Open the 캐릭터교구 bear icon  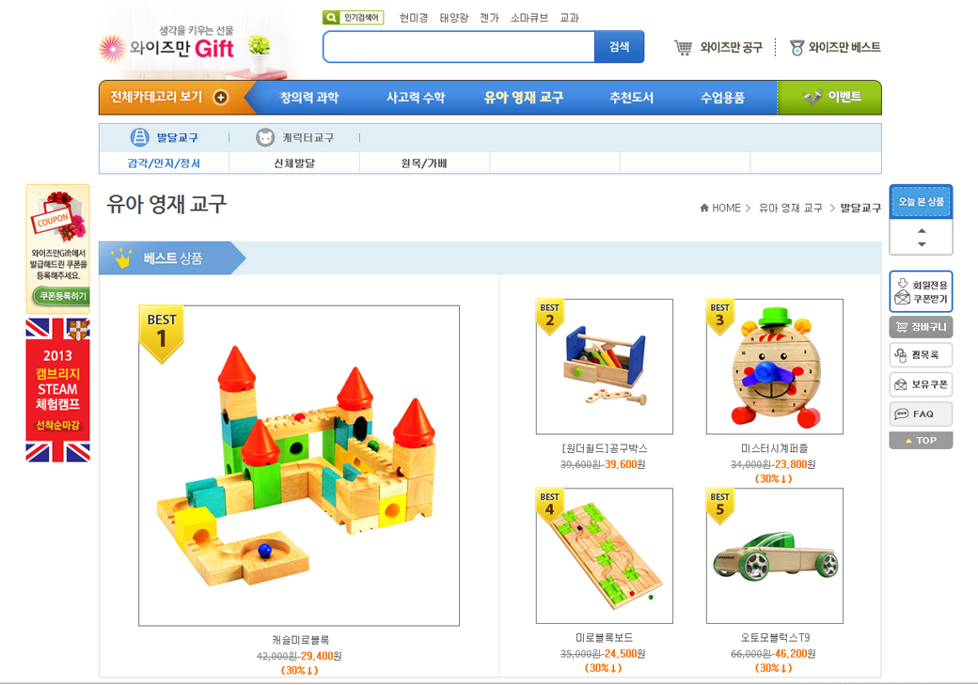tap(265, 137)
